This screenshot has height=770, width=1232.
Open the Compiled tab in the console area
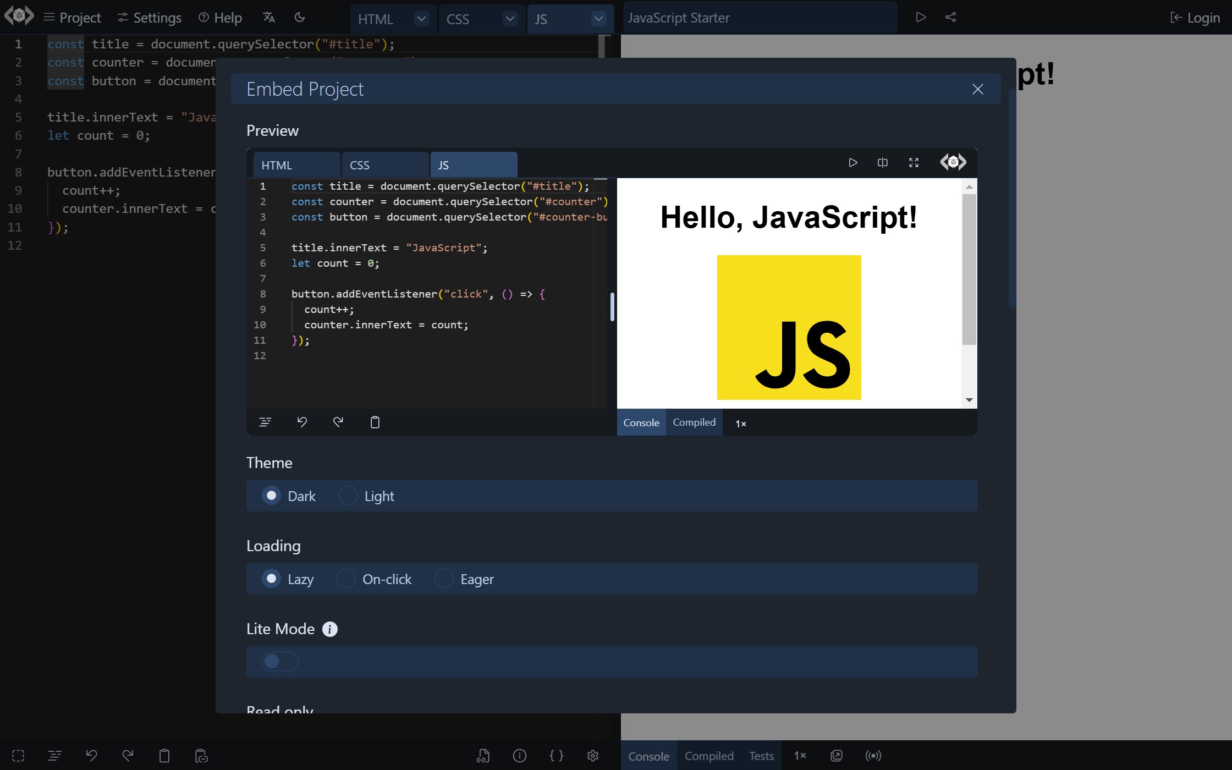coord(694,422)
